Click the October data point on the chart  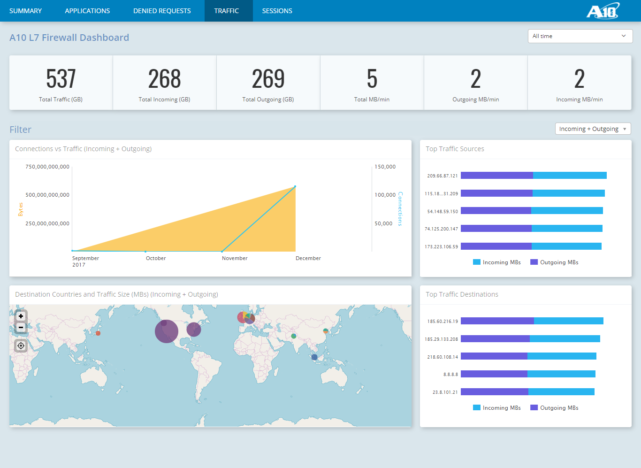tap(145, 252)
